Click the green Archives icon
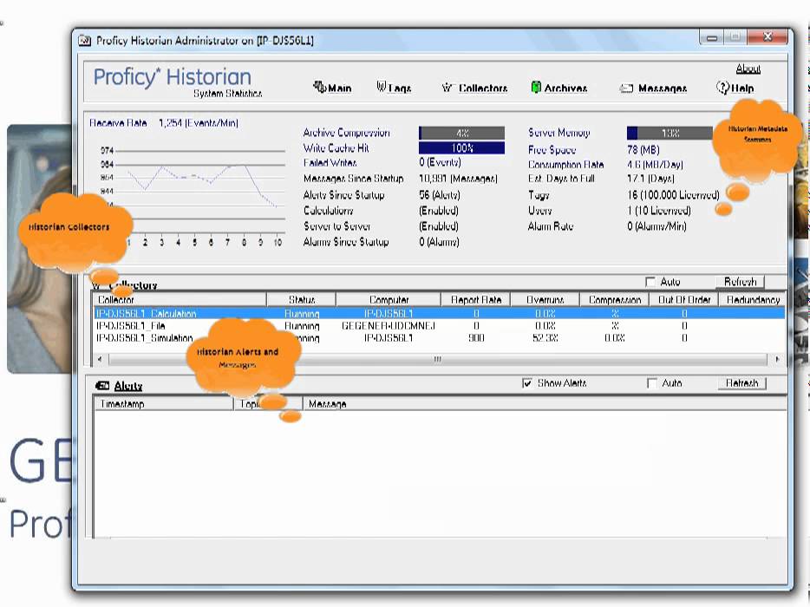This screenshot has width=810, height=607. pyautogui.click(x=536, y=88)
